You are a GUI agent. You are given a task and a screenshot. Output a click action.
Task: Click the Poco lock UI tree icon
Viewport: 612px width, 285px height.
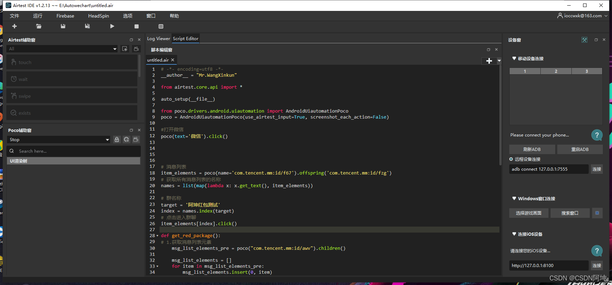click(117, 140)
